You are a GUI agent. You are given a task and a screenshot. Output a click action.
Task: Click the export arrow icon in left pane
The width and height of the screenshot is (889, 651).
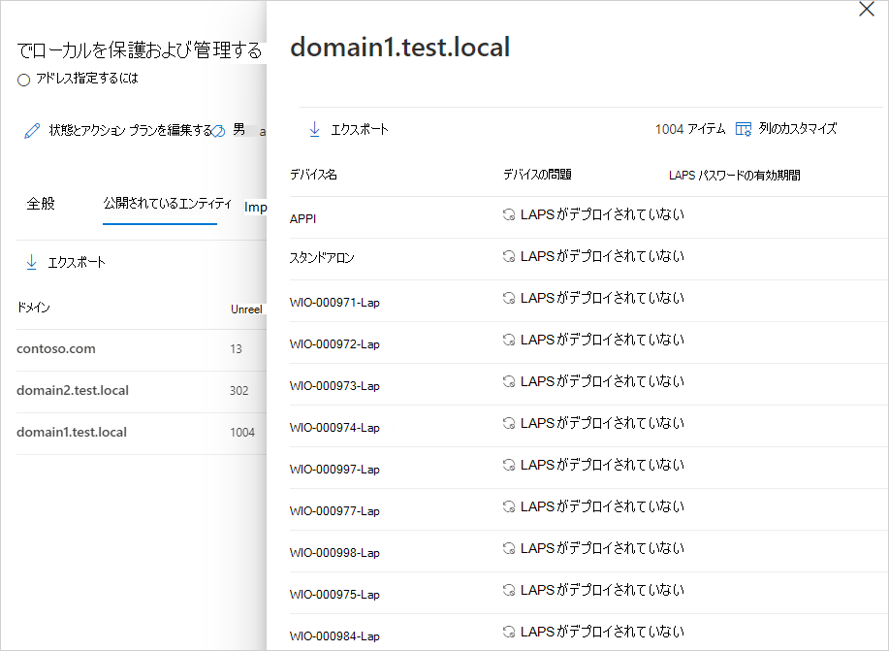pyautogui.click(x=32, y=262)
